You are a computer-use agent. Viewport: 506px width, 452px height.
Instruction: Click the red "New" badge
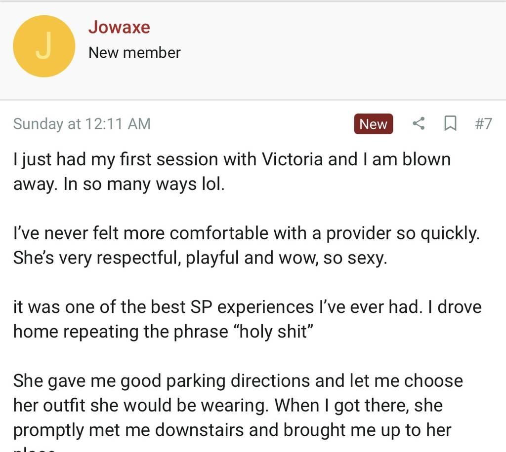(373, 124)
